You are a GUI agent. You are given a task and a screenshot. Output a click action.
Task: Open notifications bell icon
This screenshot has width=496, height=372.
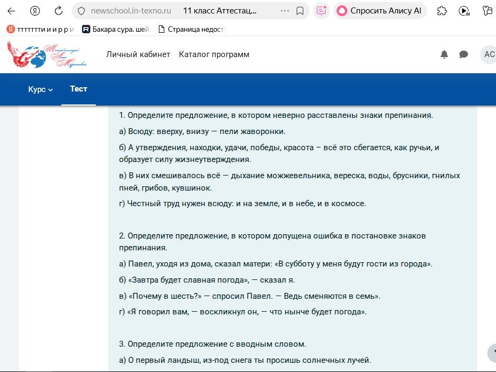(x=444, y=54)
